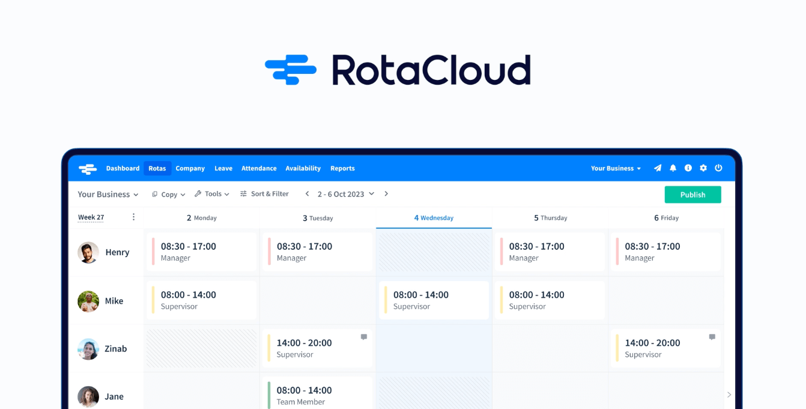Open the Sort & Filter panel
The image size is (806, 409).
[264, 193]
